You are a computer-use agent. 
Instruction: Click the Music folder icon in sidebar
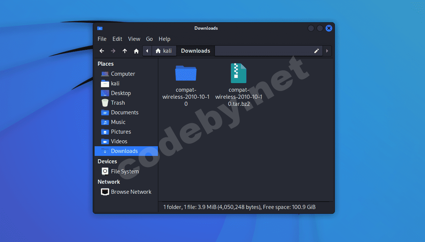click(x=105, y=122)
